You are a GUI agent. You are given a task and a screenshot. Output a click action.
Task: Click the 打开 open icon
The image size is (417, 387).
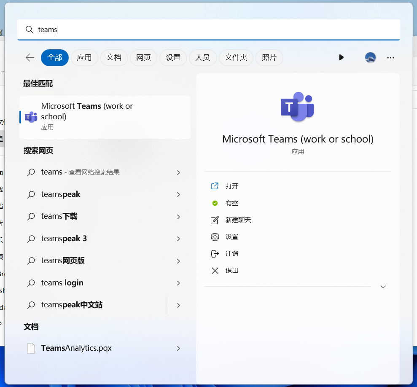[x=215, y=186]
